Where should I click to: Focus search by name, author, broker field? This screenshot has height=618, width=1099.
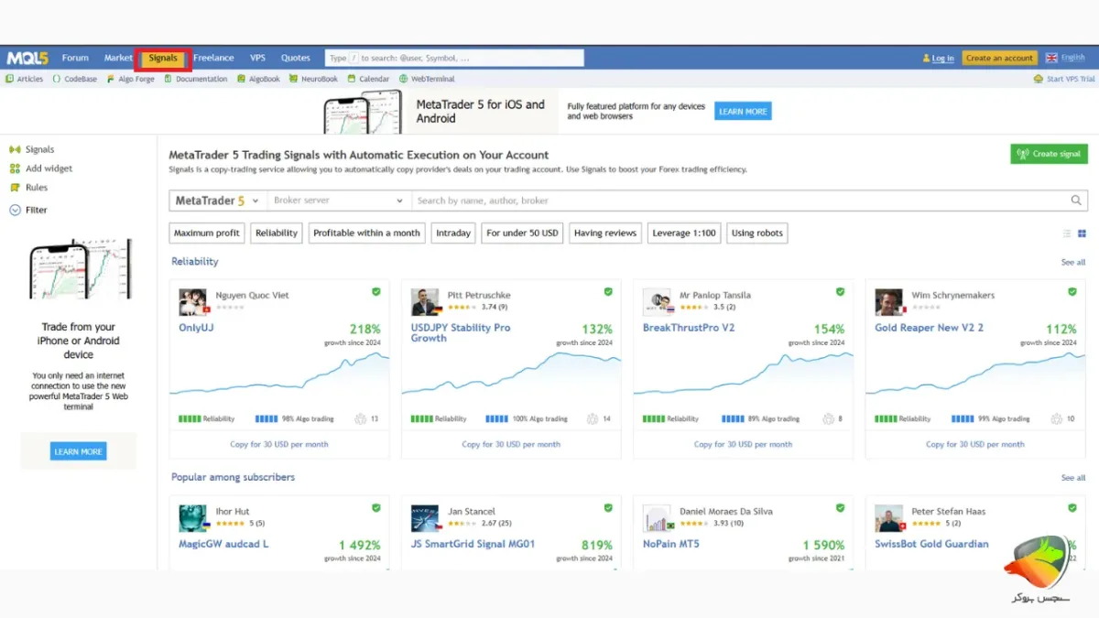coord(739,201)
